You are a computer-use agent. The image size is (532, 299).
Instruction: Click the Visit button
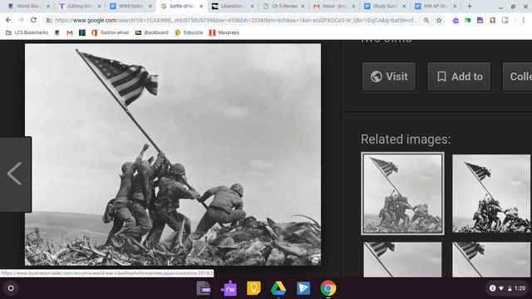pos(389,76)
